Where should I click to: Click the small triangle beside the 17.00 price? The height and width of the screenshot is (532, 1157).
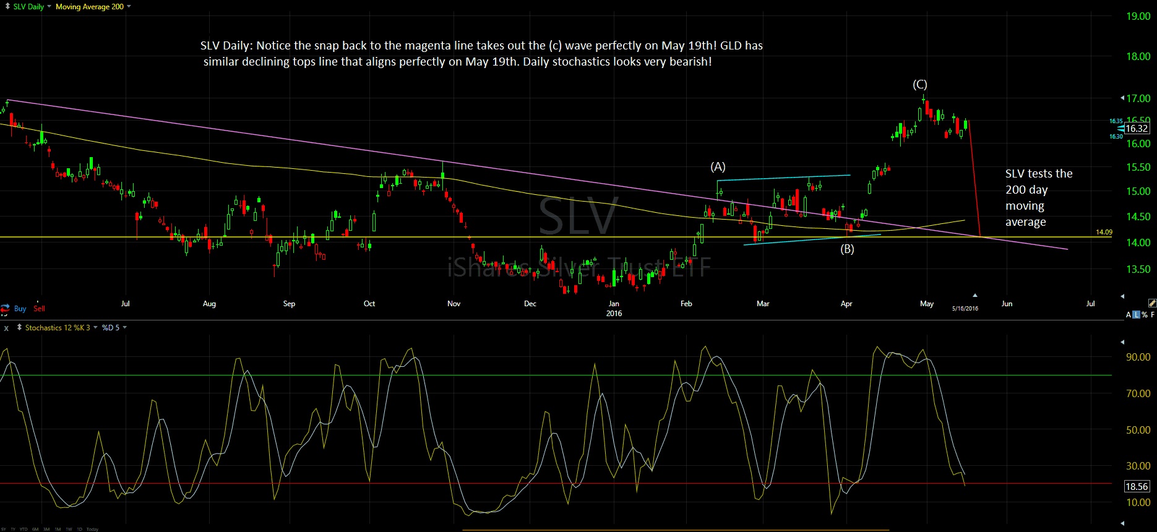coord(1122,98)
